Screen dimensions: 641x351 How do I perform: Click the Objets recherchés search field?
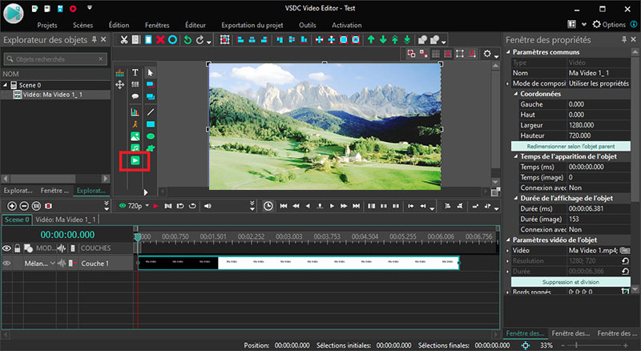[55, 59]
